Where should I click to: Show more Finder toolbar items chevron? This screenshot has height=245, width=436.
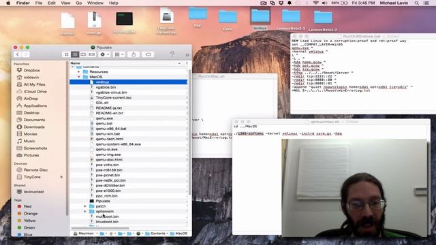(187, 55)
